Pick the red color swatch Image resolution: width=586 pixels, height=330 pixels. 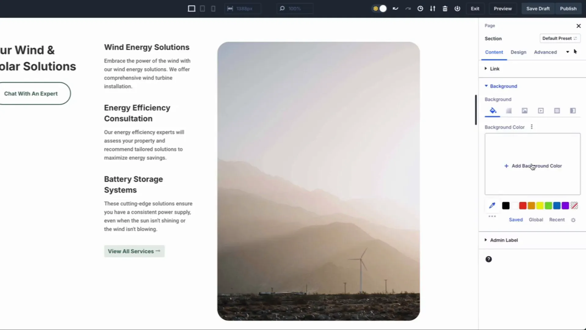[523, 206]
